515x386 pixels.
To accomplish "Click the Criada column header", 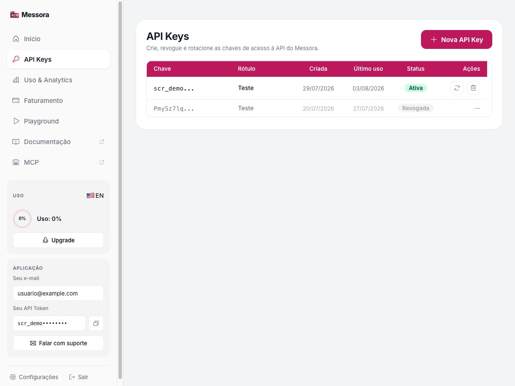I will point(318,69).
